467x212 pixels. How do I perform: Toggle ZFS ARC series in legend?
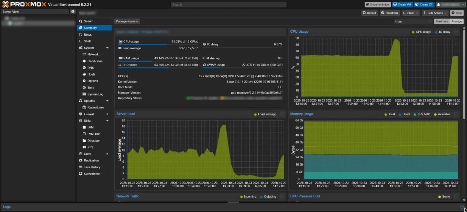pyautogui.click(x=421, y=114)
